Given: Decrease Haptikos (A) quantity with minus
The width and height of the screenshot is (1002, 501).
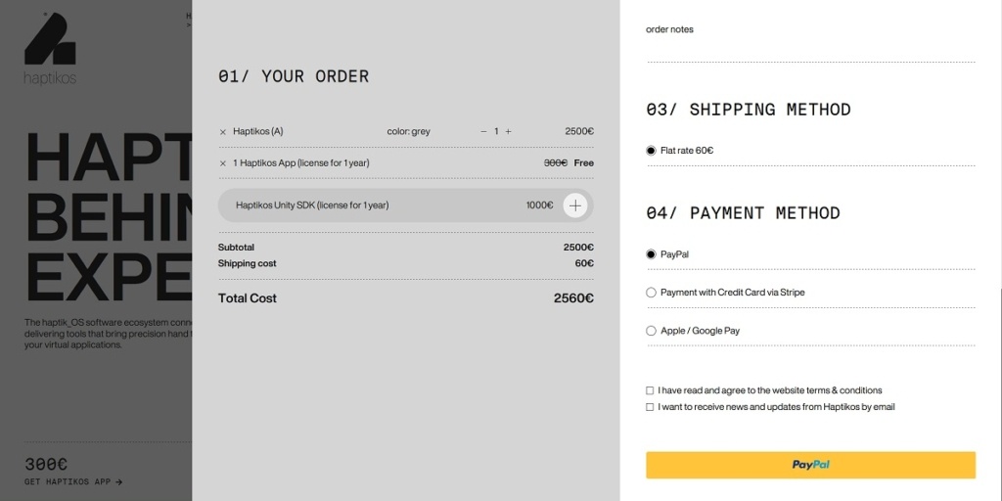Looking at the screenshot, I should point(483,132).
